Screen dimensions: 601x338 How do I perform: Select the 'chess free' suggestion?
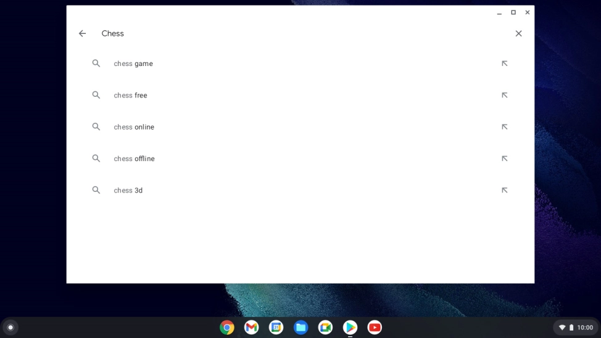[x=300, y=96]
